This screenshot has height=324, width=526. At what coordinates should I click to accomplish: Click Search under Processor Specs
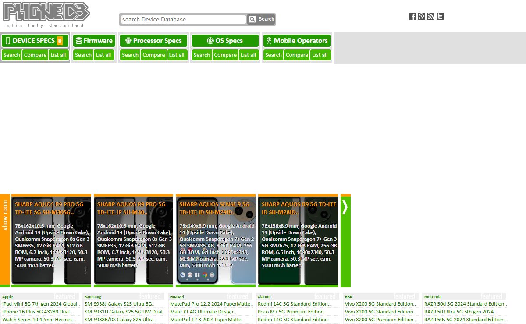click(130, 55)
